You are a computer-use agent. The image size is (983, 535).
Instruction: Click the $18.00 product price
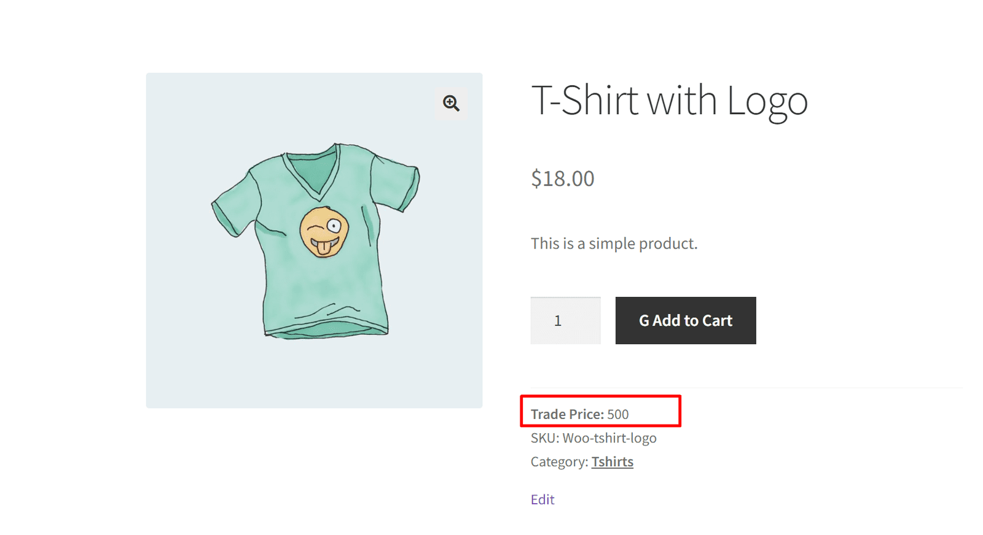562,179
